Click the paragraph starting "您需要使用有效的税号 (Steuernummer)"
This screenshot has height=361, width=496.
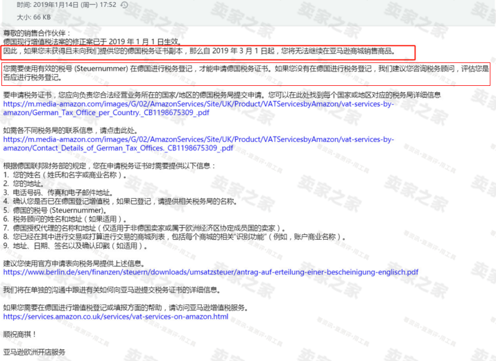[246, 73]
